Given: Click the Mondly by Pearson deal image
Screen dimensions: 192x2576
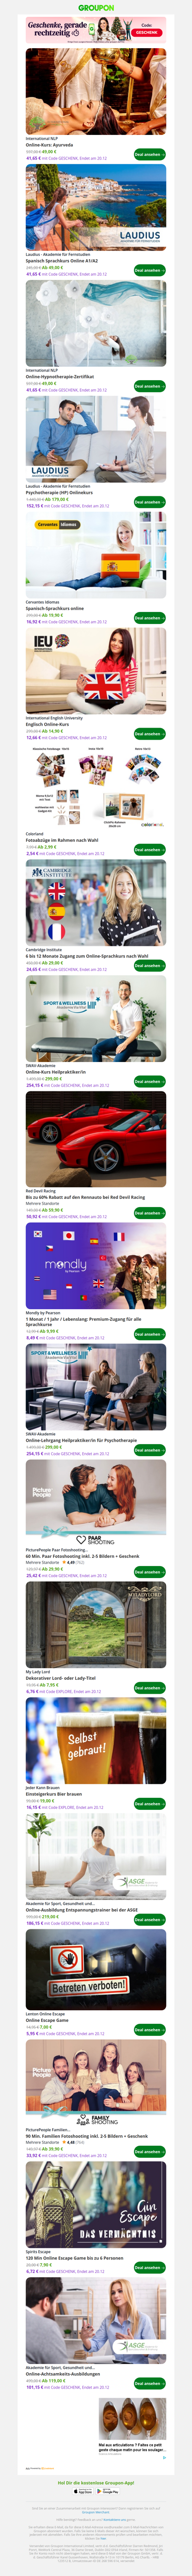Looking at the screenshot, I should (96, 1267).
